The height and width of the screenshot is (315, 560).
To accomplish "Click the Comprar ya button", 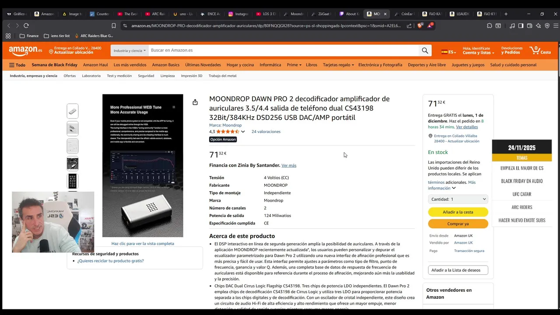I will (x=458, y=224).
